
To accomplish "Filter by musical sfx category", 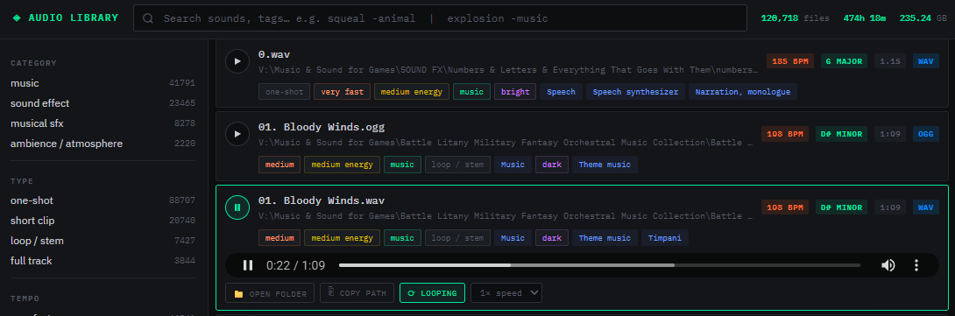I will coord(103,123).
